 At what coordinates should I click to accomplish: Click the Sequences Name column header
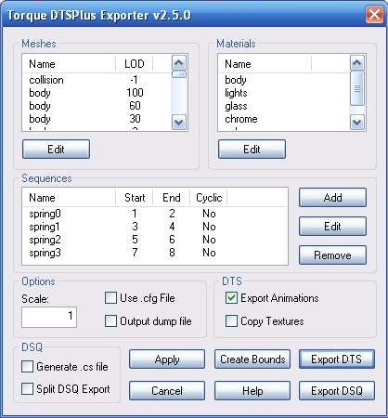(69, 198)
